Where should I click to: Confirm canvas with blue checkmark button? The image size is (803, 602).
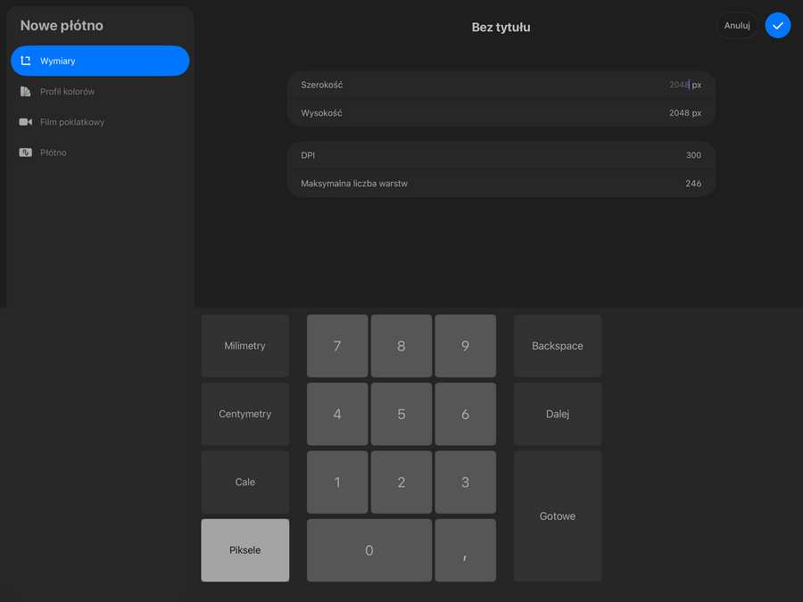(x=778, y=26)
